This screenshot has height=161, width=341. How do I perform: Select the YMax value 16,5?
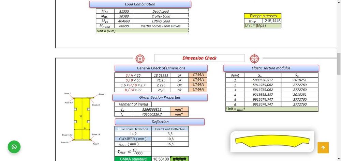tap(170, 144)
